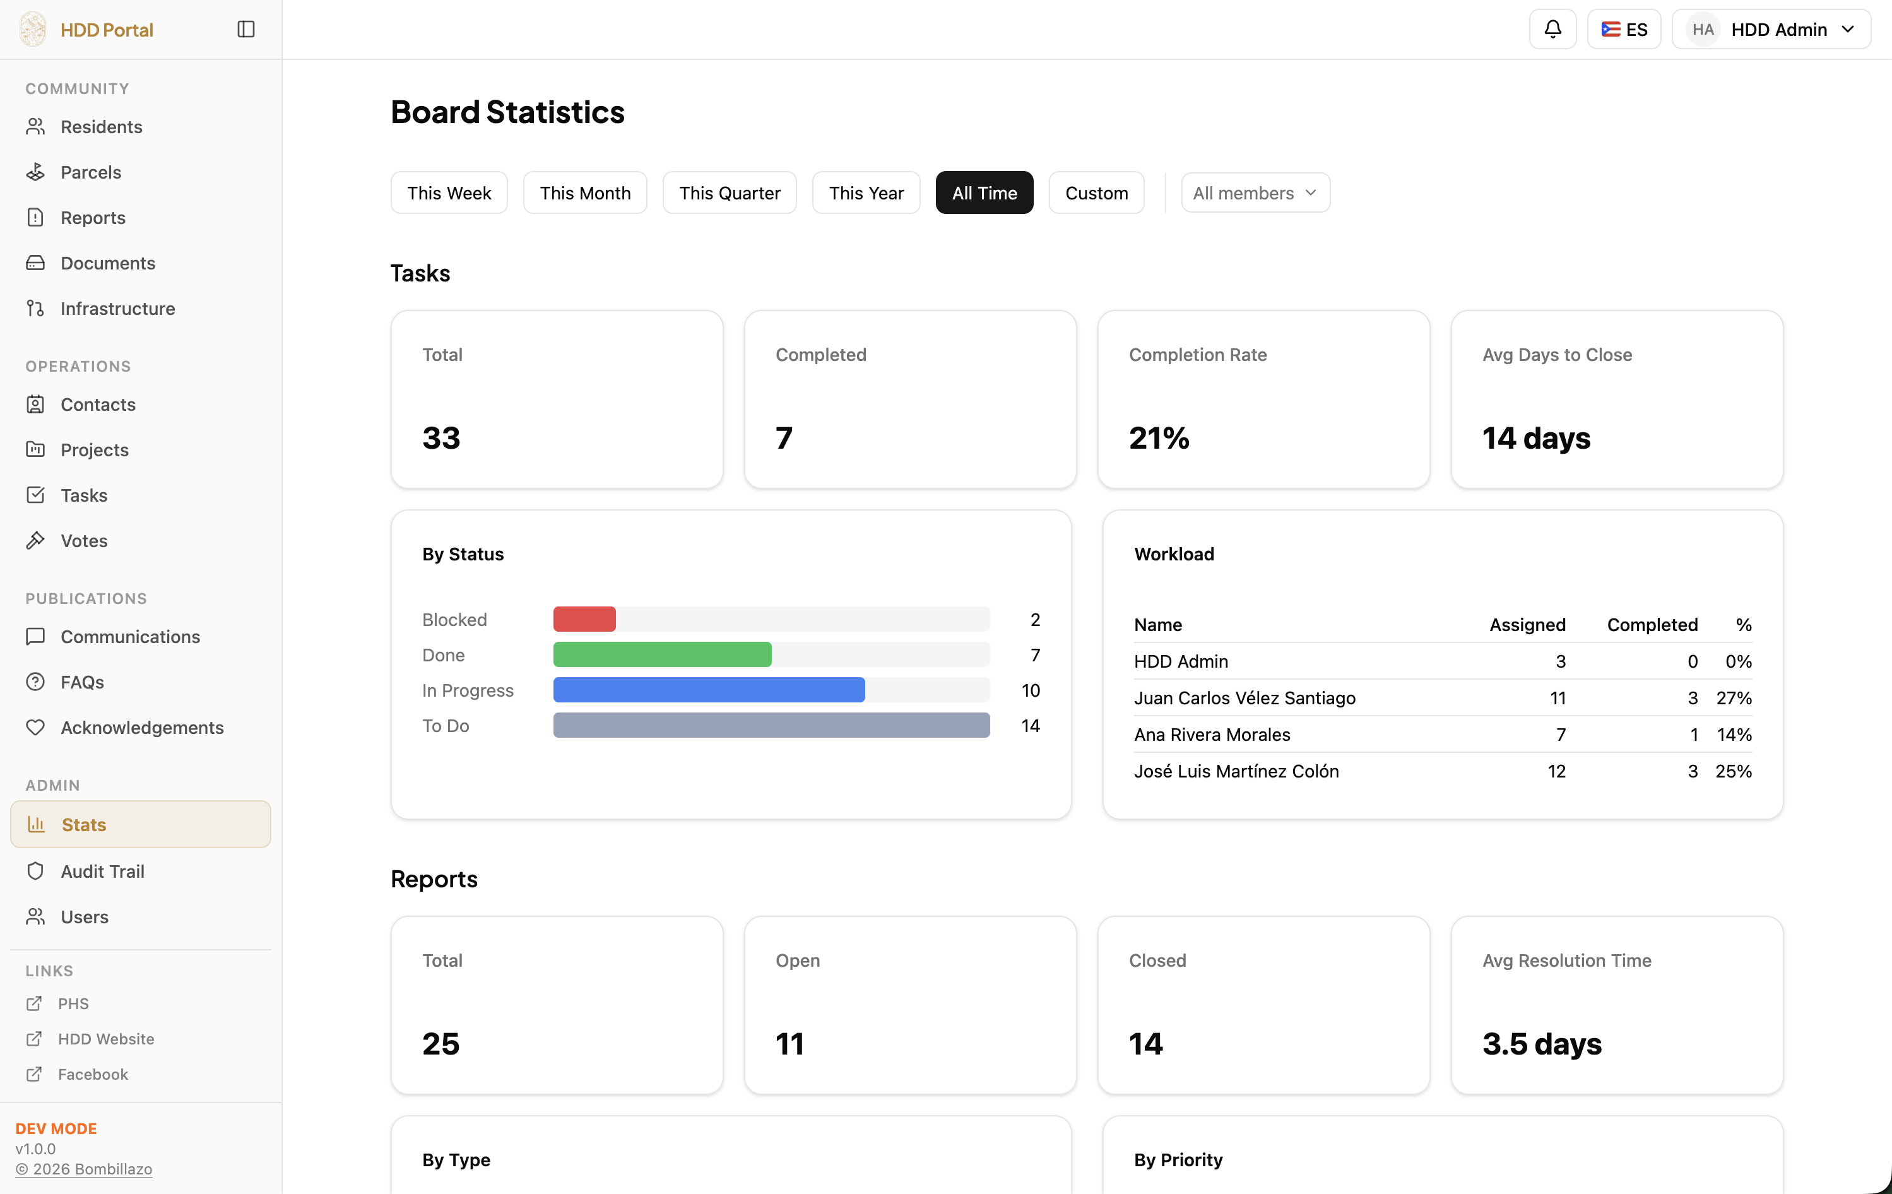
Task: Click the Tasks checkbox icon in sidebar
Action: coord(35,495)
